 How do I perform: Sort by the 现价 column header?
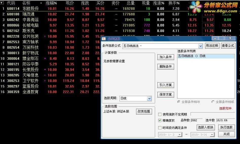click(70, 3)
